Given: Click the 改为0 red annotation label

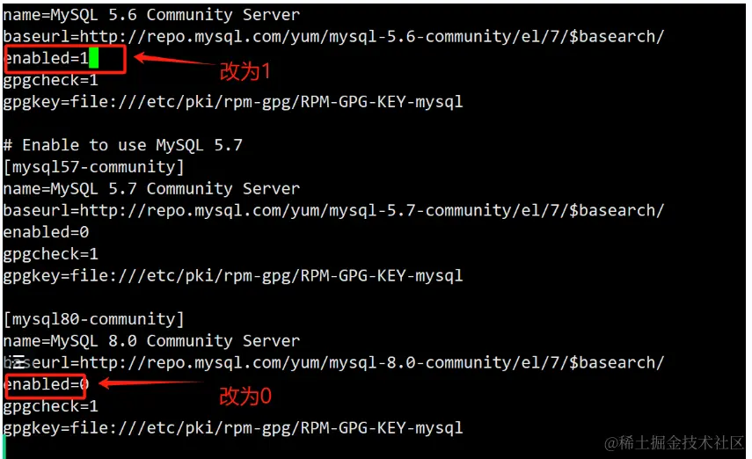Looking at the screenshot, I should point(245,397).
